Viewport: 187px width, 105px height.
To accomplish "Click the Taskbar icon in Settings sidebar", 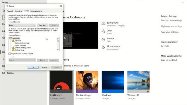I will click(4, 73).
